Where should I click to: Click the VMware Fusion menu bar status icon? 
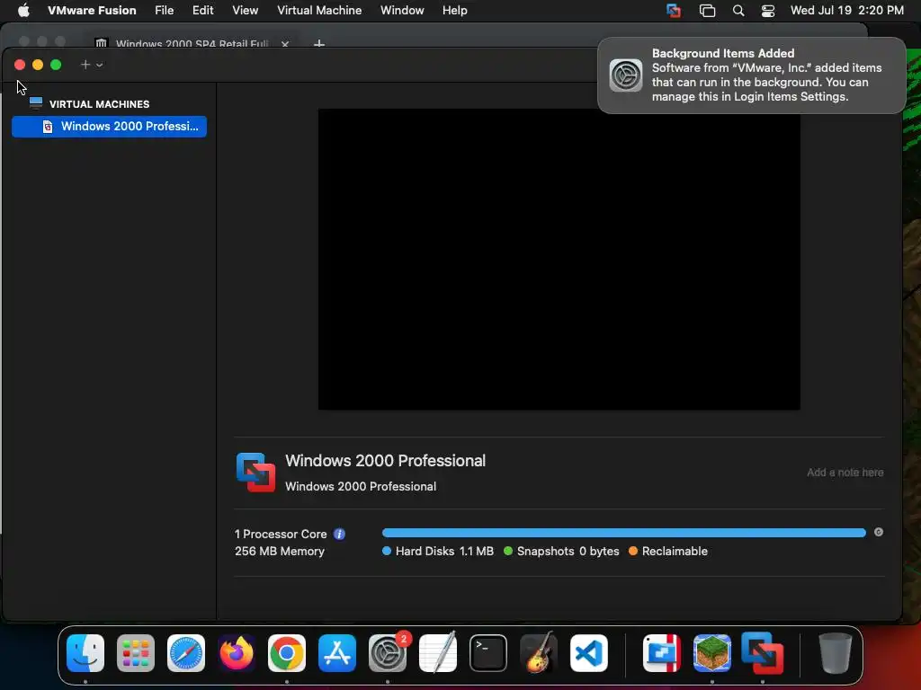[674, 11]
